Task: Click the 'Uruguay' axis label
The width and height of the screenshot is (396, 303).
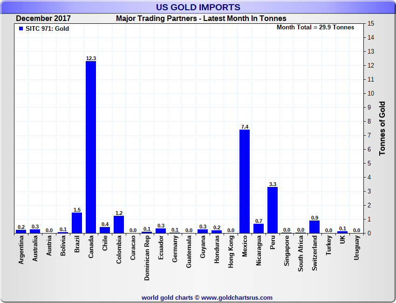Action: coord(356,248)
